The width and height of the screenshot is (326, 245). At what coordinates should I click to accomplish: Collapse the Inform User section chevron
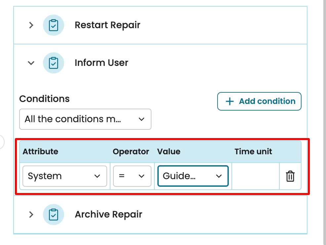point(31,63)
